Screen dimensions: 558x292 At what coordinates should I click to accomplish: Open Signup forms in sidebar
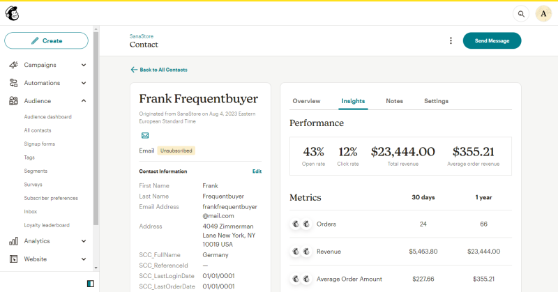coord(40,144)
